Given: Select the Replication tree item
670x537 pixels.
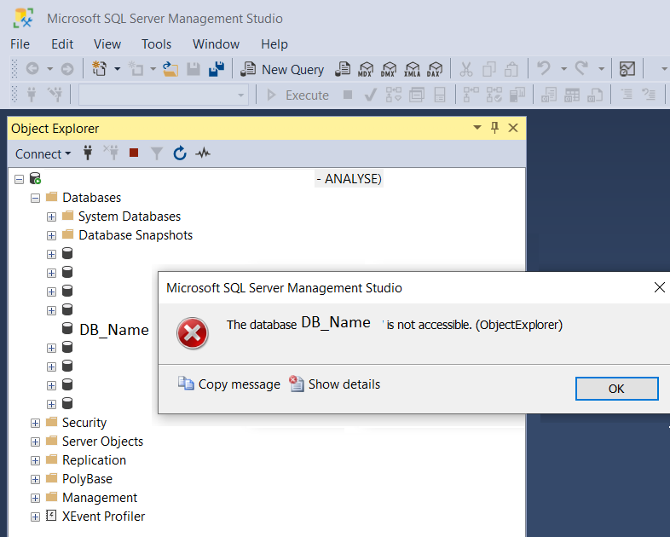Looking at the screenshot, I should [x=94, y=460].
